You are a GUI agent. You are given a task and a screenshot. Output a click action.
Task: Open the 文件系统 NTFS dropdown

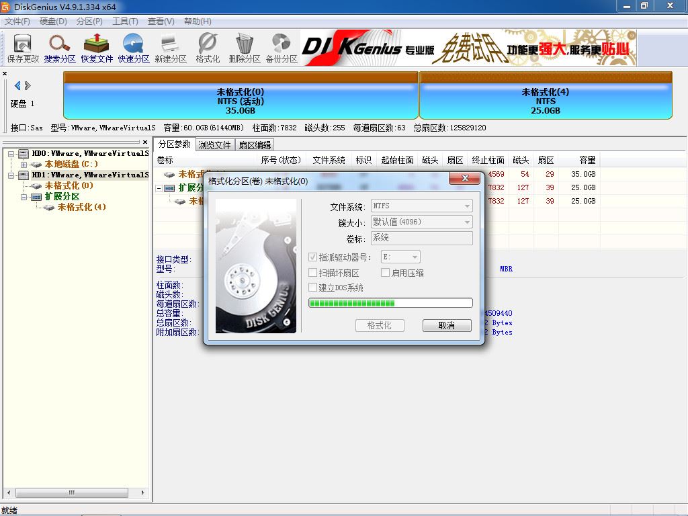[x=422, y=206]
